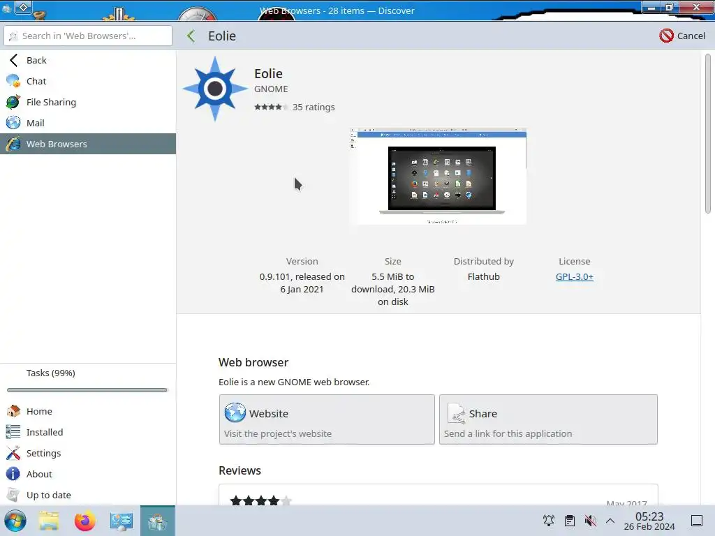Click the Installed list icon
The width and height of the screenshot is (715, 536).
13,432
